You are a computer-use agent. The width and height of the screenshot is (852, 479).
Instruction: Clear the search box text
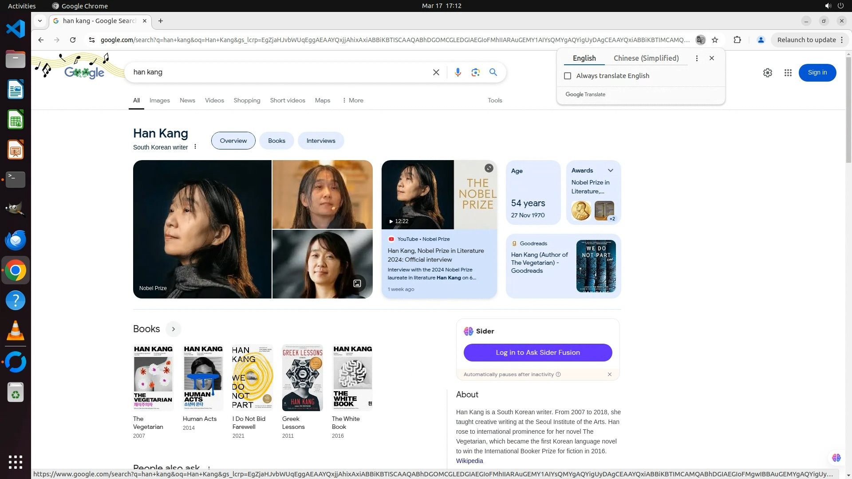tap(436, 72)
